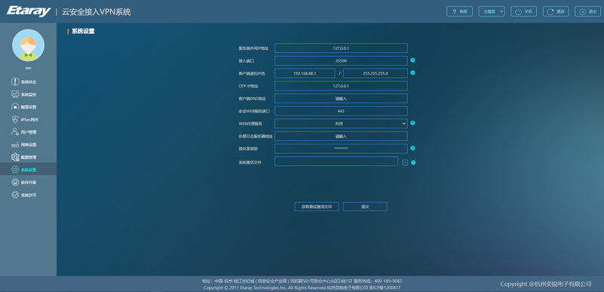Open the 系统监控 monitor icon in the sidebar

pyautogui.click(x=14, y=94)
